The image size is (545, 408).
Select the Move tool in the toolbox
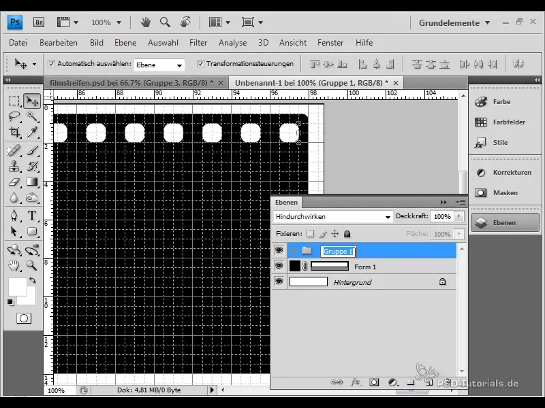tap(31, 101)
